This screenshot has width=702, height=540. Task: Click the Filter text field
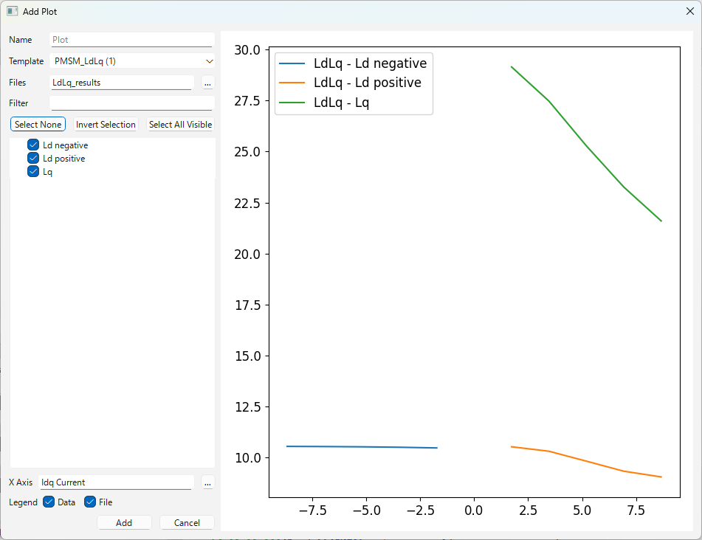[x=131, y=103]
